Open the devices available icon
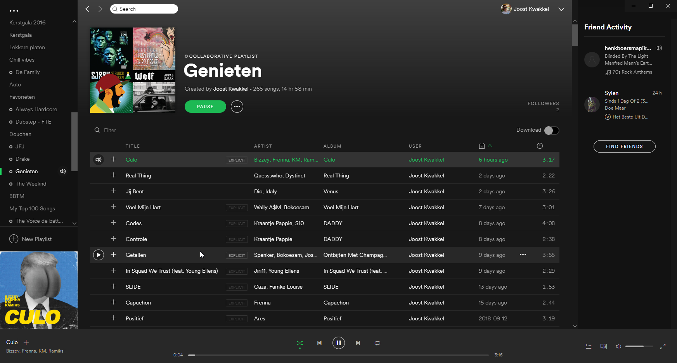677x363 pixels. pyautogui.click(x=604, y=347)
